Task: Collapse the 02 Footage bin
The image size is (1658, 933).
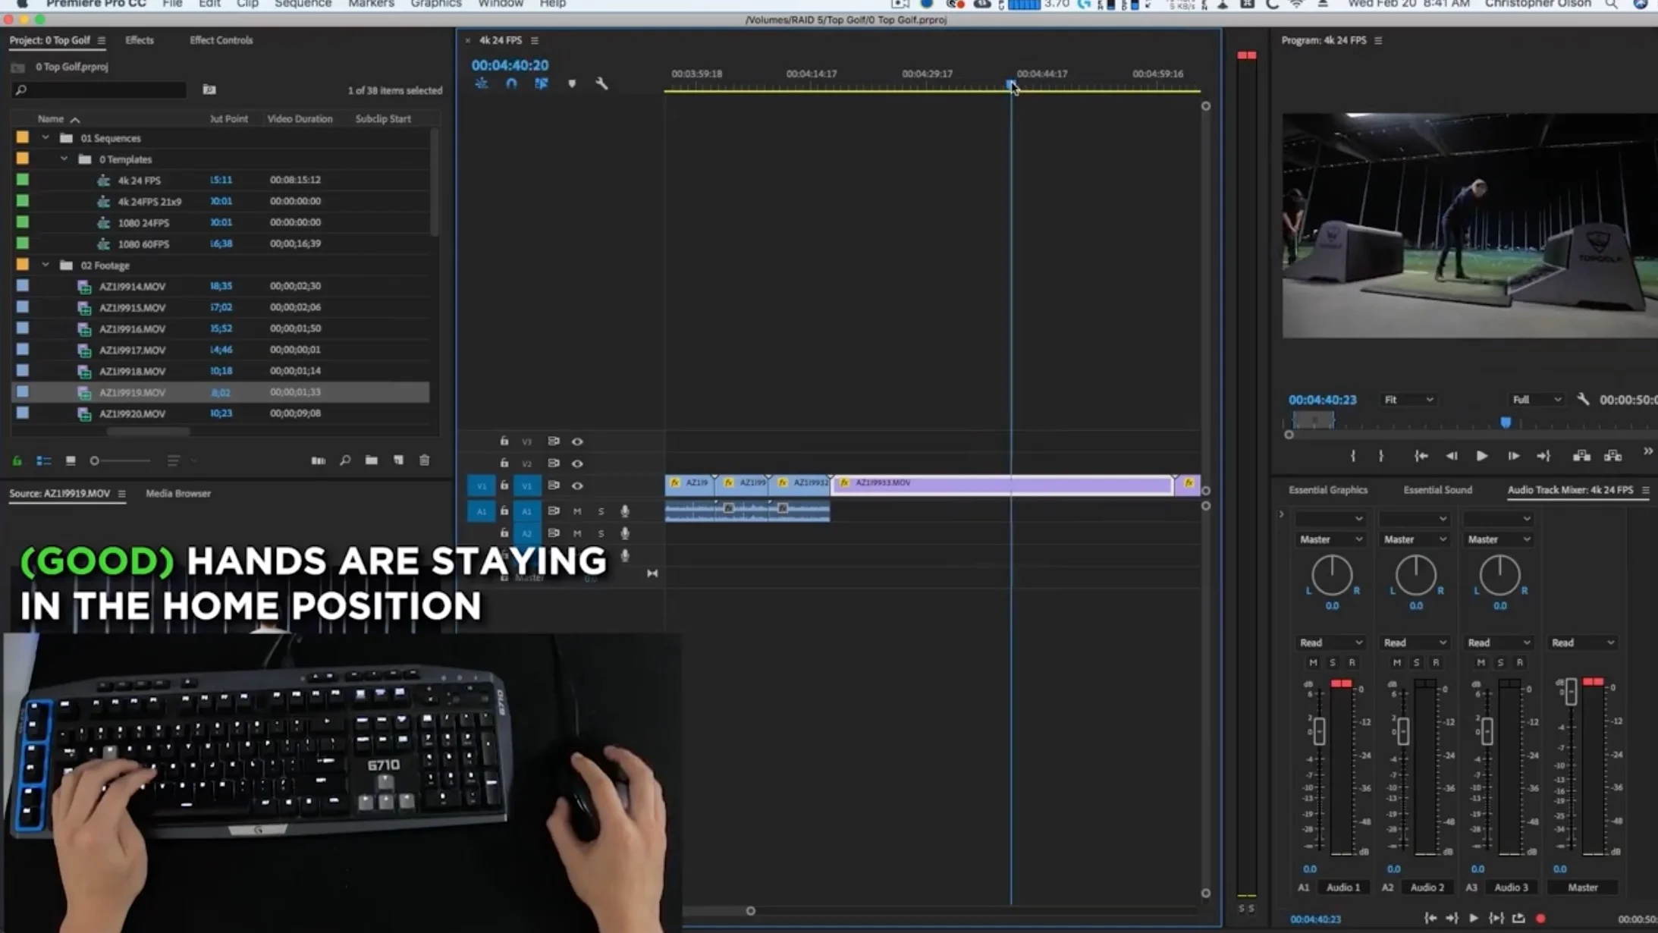Action: [x=46, y=265]
